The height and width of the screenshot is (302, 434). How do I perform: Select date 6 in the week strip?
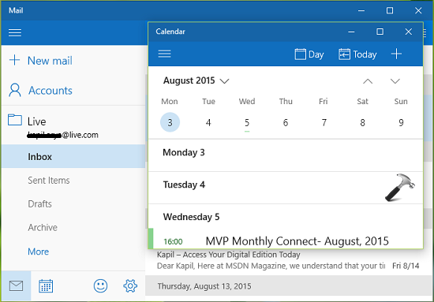[x=286, y=122]
